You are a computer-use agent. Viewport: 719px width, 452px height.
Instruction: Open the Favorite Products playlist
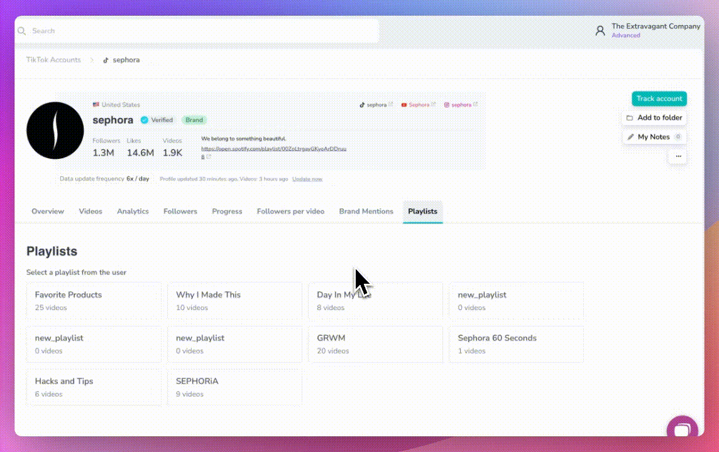(94, 301)
